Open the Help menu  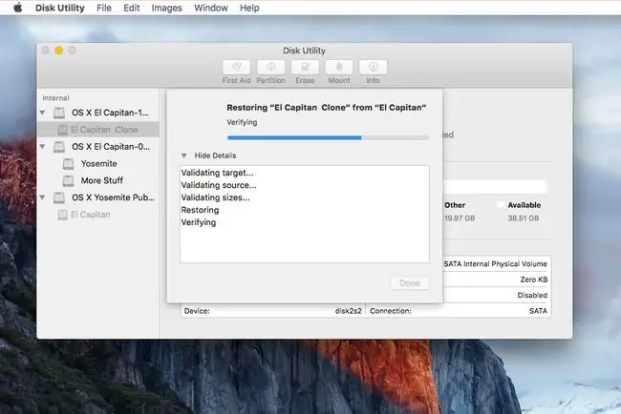[x=249, y=8]
